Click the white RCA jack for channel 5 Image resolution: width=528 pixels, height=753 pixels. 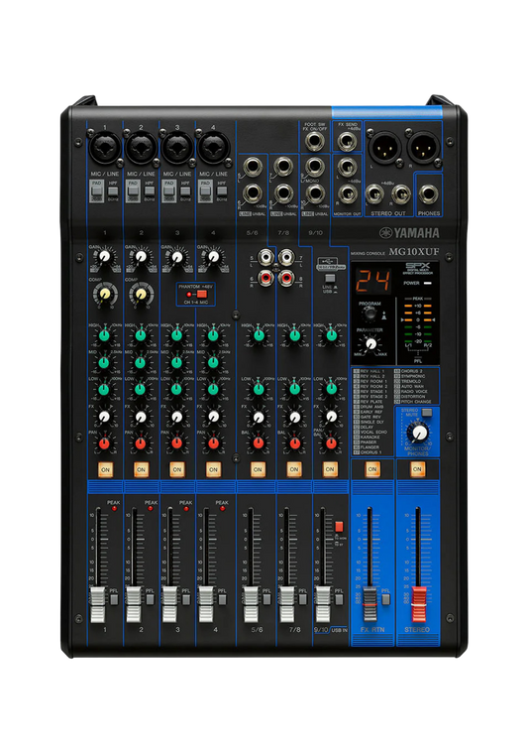(265, 258)
